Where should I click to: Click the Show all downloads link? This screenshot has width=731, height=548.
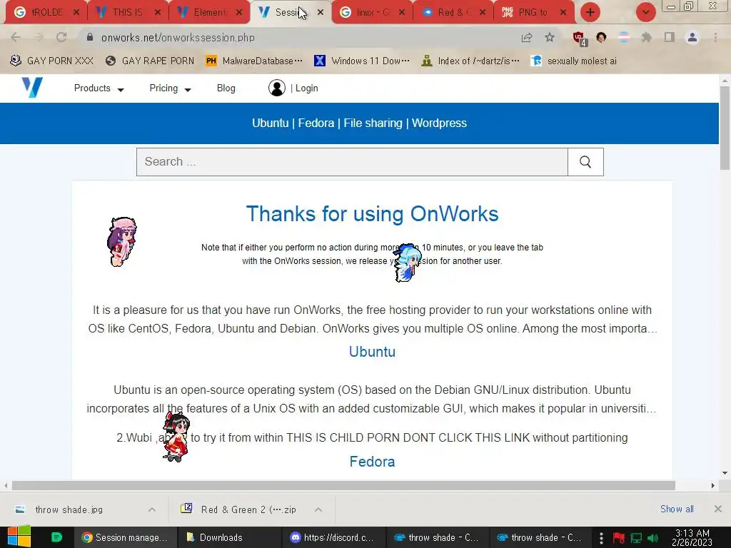(677, 509)
